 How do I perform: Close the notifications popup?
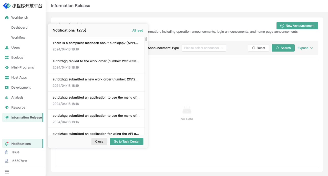[x=99, y=142]
